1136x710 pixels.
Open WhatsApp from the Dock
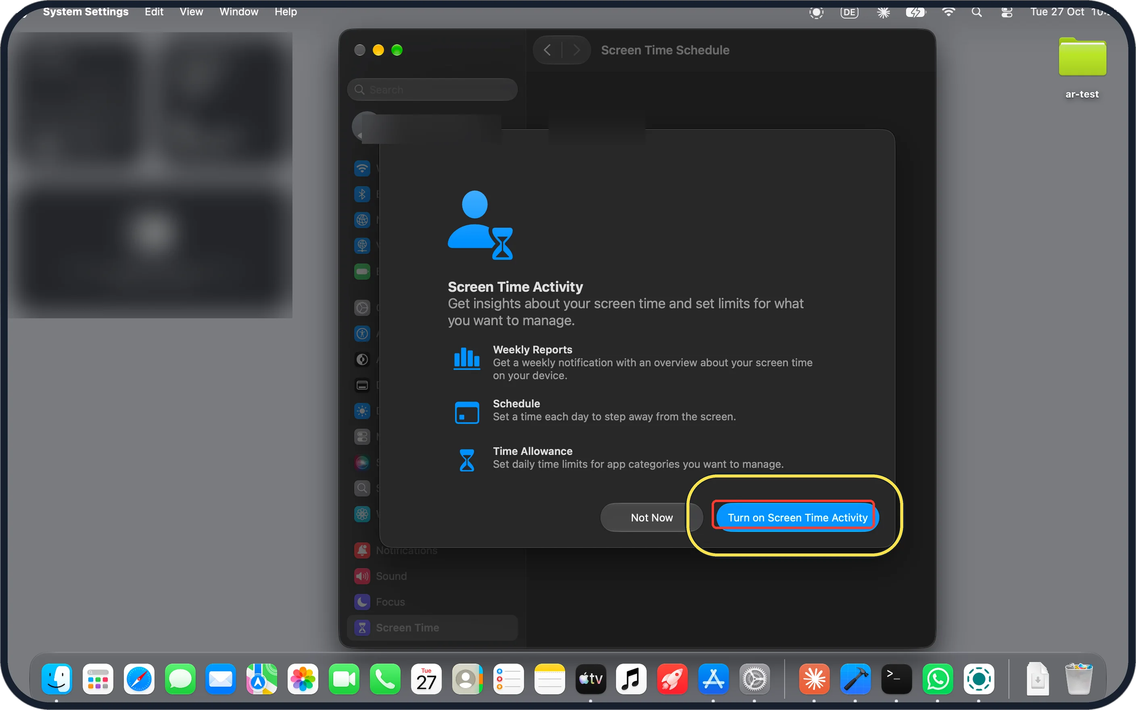coord(938,679)
